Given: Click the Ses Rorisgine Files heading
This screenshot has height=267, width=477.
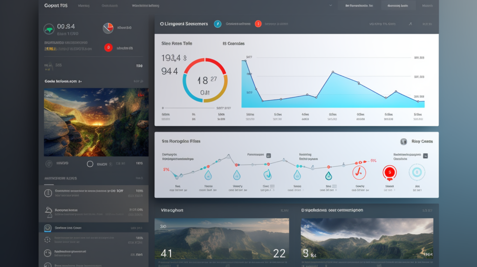Looking at the screenshot, I should coord(181,141).
